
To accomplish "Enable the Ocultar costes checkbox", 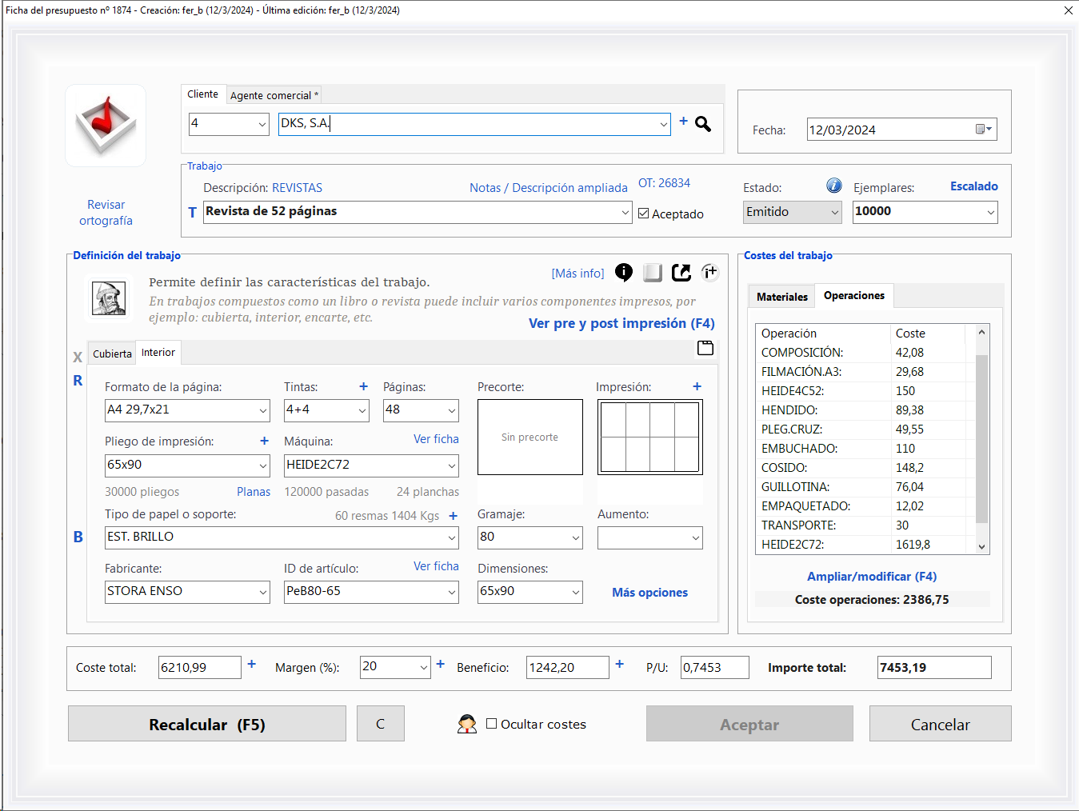I will [x=492, y=724].
